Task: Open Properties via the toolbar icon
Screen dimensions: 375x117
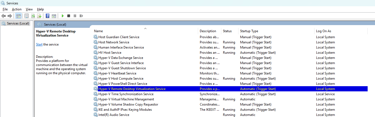Action: tap(27, 16)
